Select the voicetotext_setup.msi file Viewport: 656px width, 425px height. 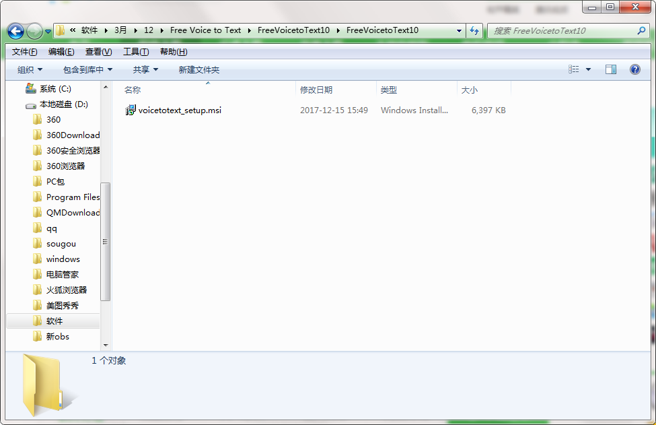coord(180,110)
